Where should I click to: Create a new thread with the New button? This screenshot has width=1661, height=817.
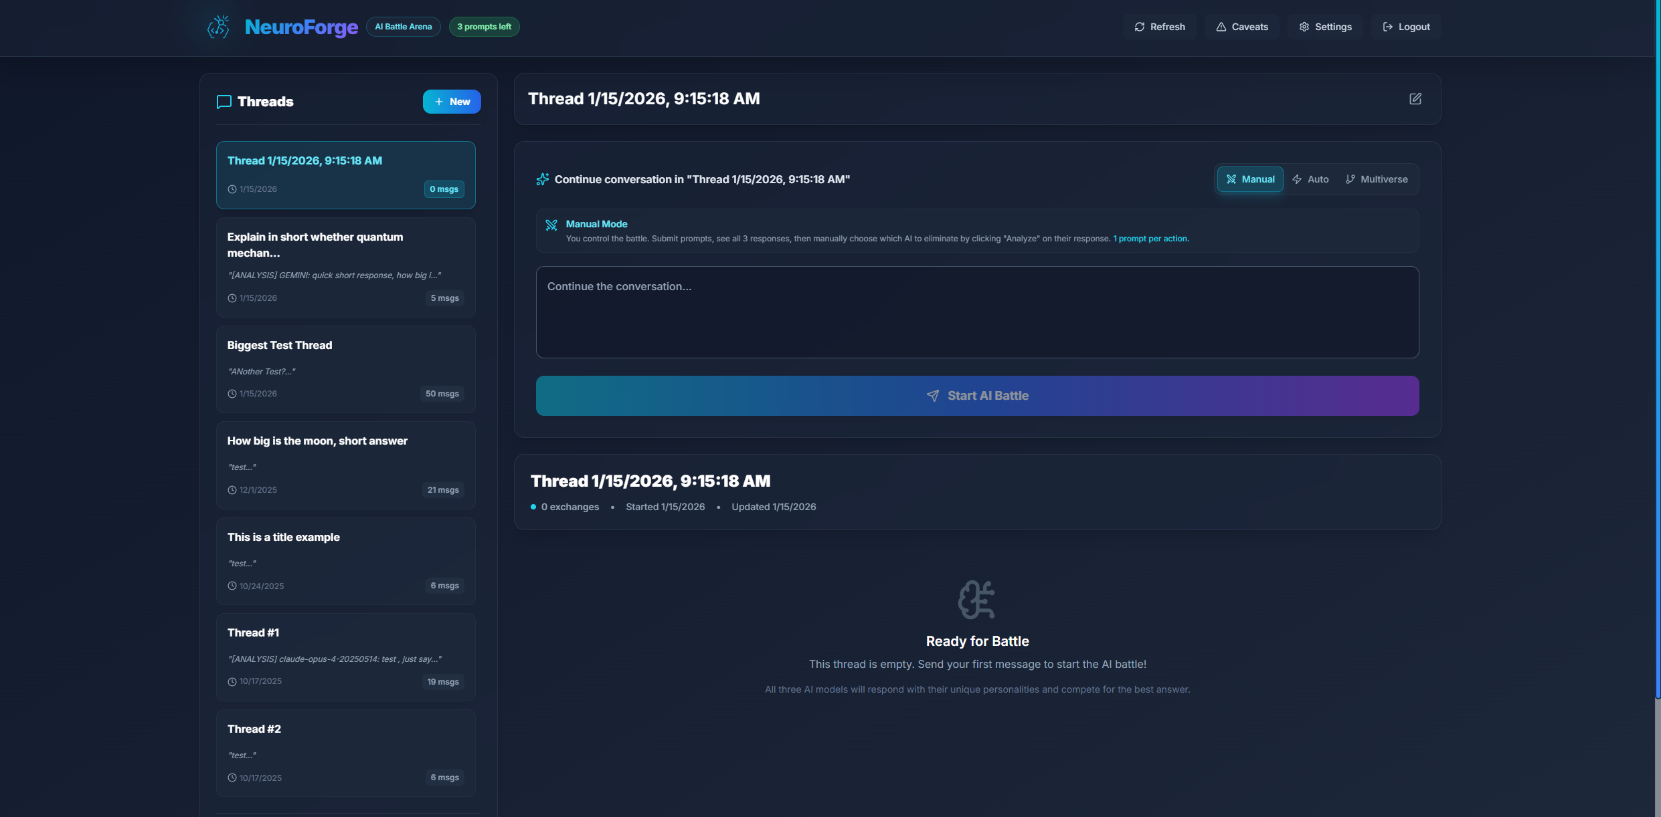[452, 102]
